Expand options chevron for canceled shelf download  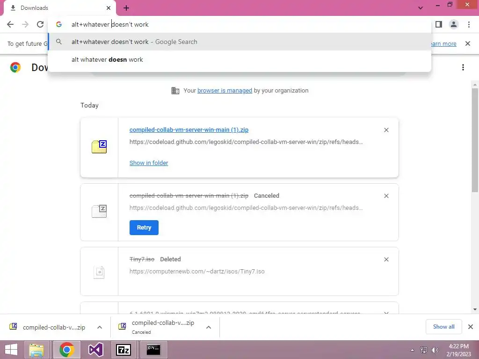click(x=209, y=327)
